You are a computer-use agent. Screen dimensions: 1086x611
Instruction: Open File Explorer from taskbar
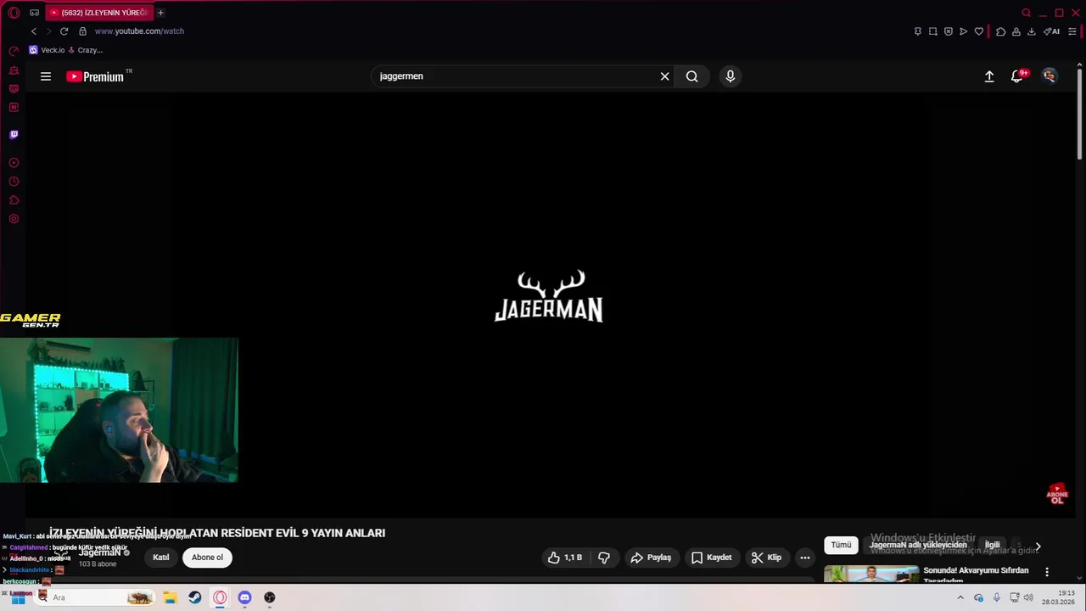170,597
